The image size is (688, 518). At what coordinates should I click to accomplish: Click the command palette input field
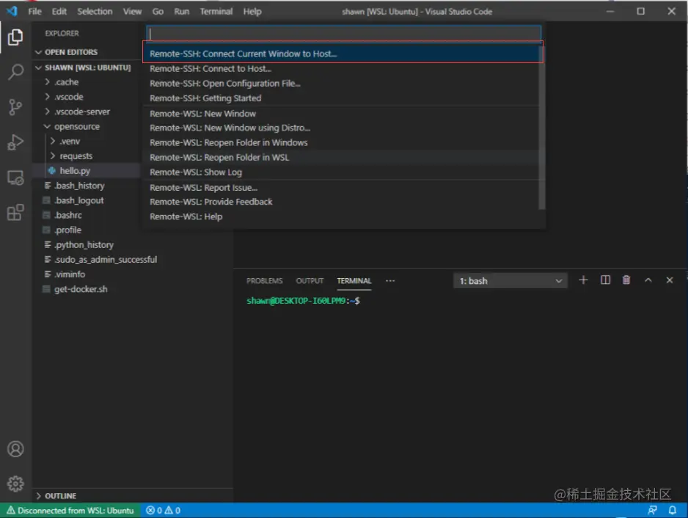tap(343, 33)
